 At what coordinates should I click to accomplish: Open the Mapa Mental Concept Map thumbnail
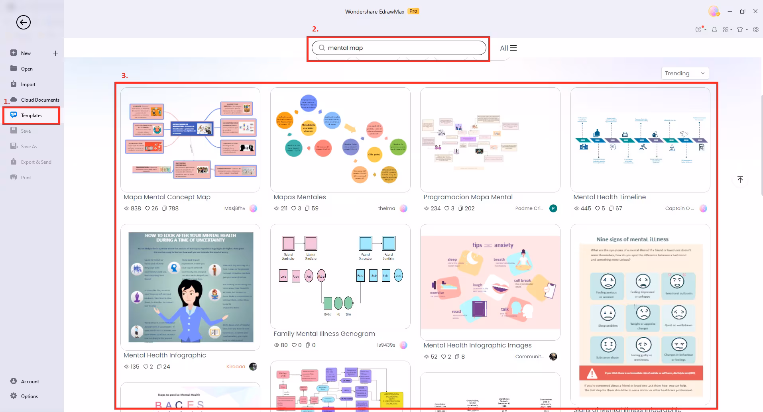190,140
